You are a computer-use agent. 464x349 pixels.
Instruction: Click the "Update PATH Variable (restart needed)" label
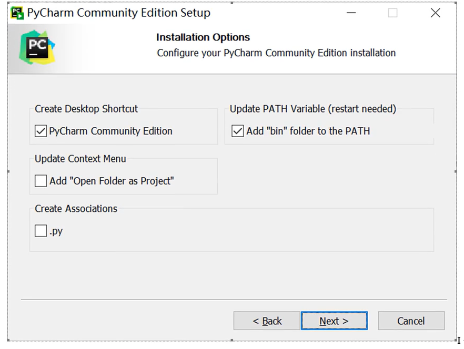click(313, 109)
